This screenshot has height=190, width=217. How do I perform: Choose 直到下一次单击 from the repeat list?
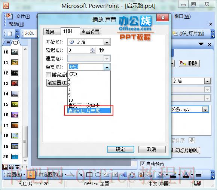point(89,105)
